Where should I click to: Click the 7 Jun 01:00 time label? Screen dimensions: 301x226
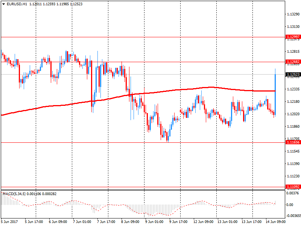[x=82, y=222]
